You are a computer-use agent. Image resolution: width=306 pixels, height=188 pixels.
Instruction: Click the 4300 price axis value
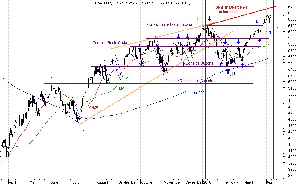click(x=292, y=138)
